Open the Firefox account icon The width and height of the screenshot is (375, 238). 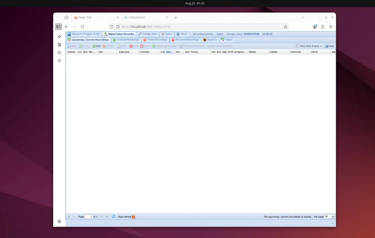click(x=315, y=27)
